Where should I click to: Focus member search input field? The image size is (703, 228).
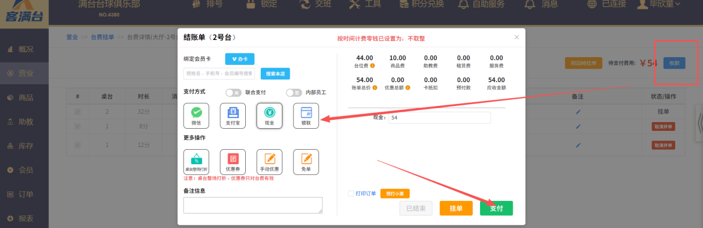(x=220, y=73)
